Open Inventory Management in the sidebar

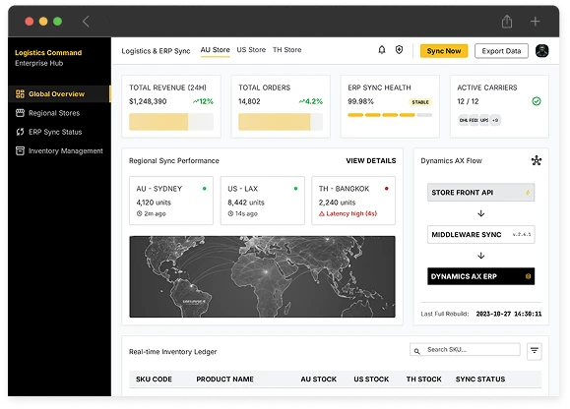(59, 150)
